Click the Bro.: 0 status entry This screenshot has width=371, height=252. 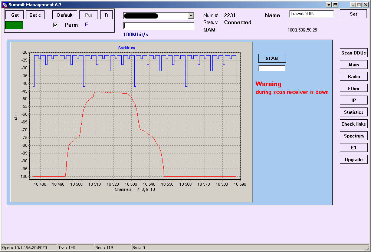[x=139, y=248]
